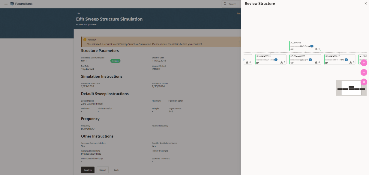Cancel the simulation edit
This screenshot has width=369, height=175.
[x=103, y=170]
